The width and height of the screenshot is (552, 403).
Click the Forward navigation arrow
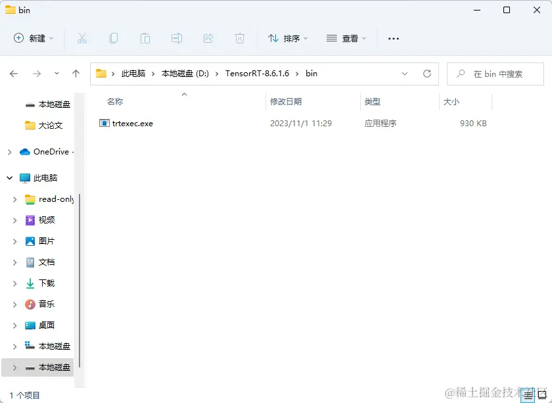[x=35, y=74]
